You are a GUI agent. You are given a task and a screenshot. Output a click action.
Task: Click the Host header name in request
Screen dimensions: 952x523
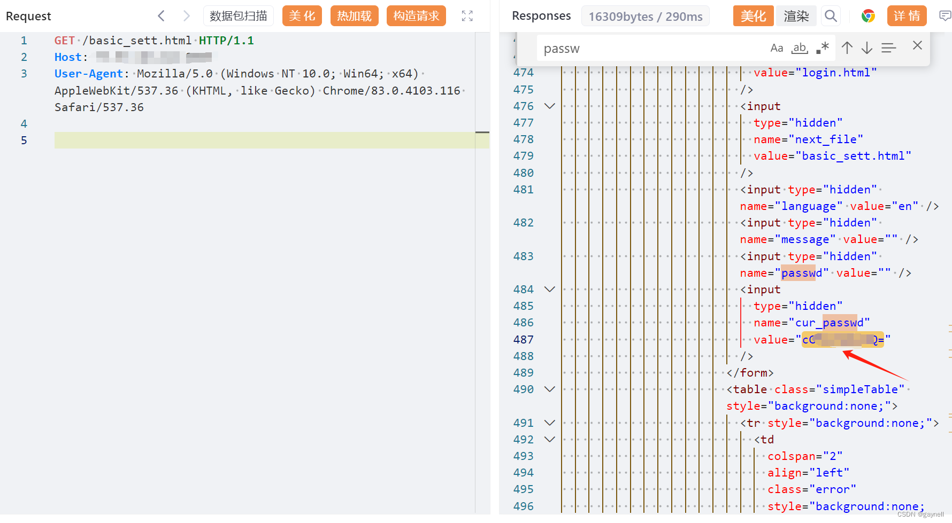[68, 57]
